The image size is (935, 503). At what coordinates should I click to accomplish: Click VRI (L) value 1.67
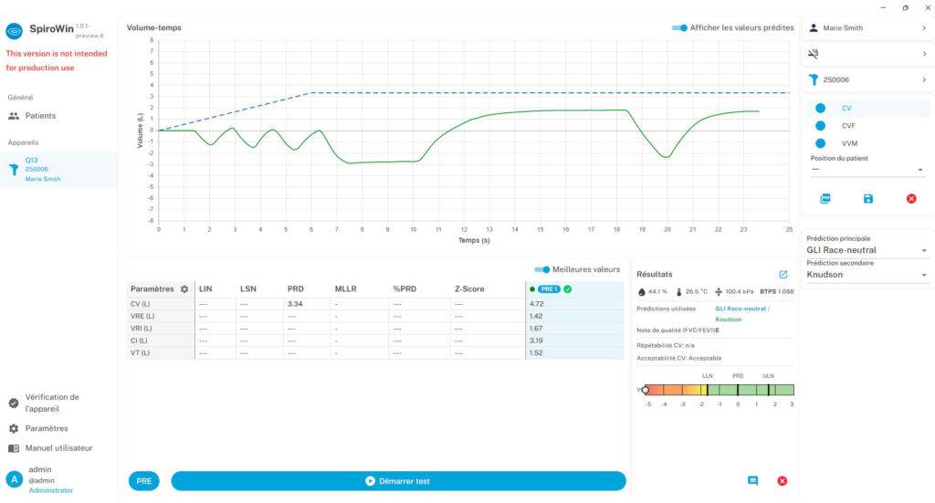point(535,329)
